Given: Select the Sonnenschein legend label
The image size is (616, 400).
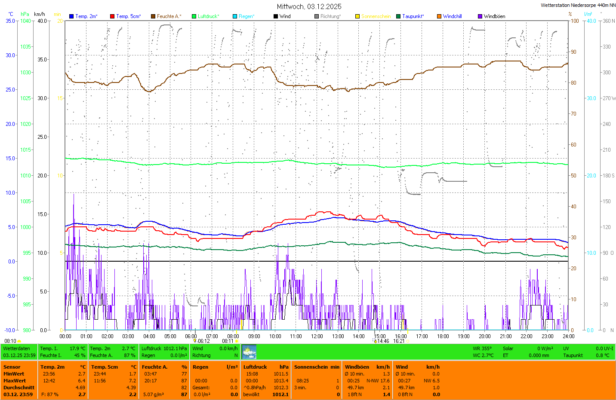Looking at the screenshot, I should [376, 16].
